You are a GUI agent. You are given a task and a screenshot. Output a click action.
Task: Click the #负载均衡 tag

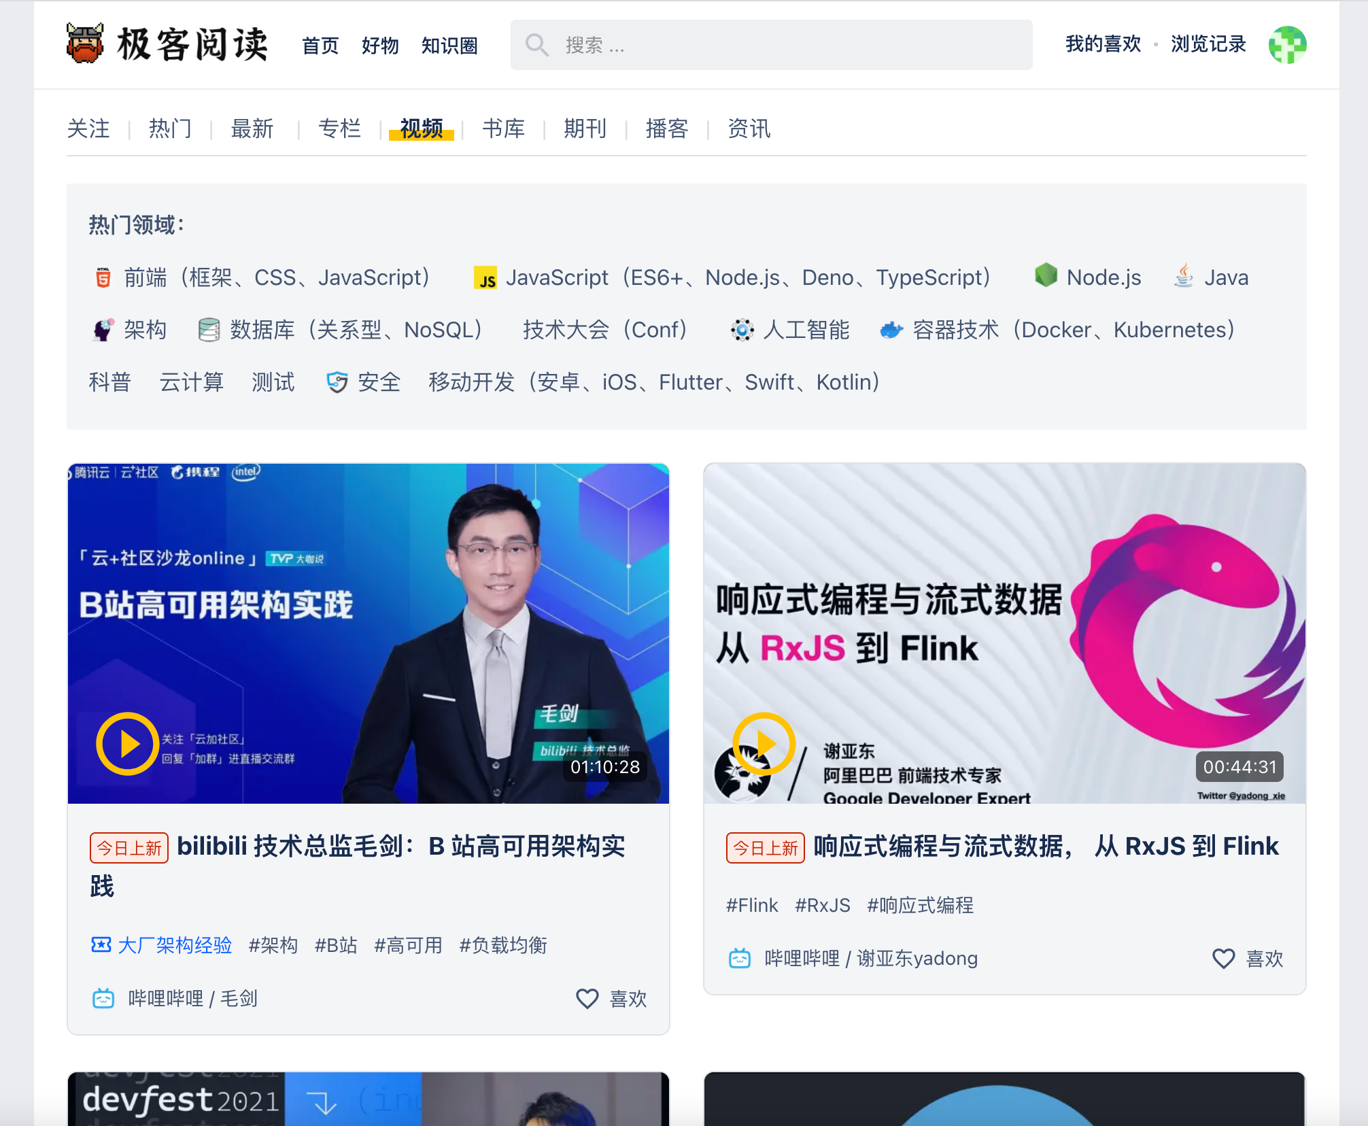[x=503, y=945]
